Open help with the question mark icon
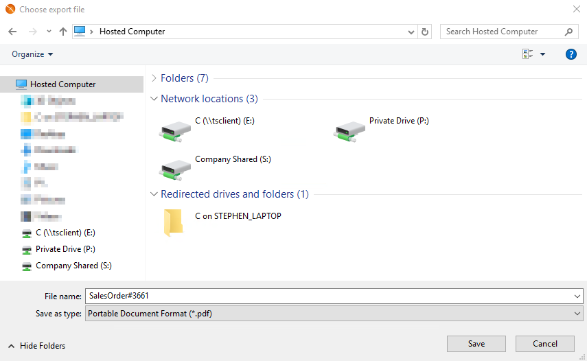The image size is (587, 361). point(571,54)
